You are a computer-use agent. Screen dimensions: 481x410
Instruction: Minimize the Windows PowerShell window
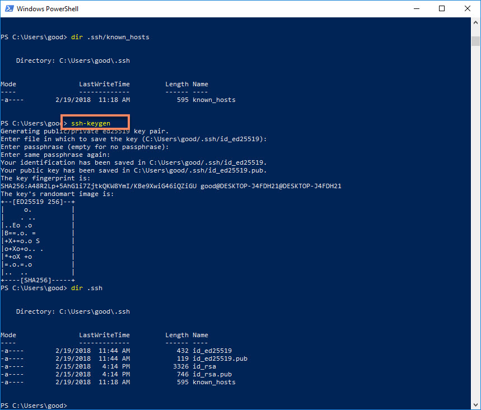click(x=415, y=9)
